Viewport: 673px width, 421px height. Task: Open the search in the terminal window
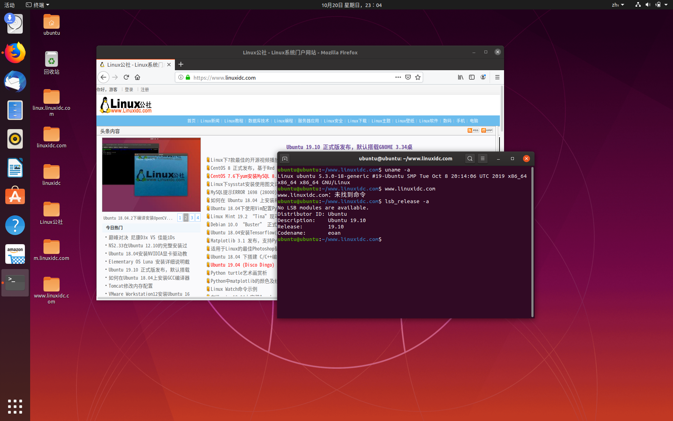[470, 159]
